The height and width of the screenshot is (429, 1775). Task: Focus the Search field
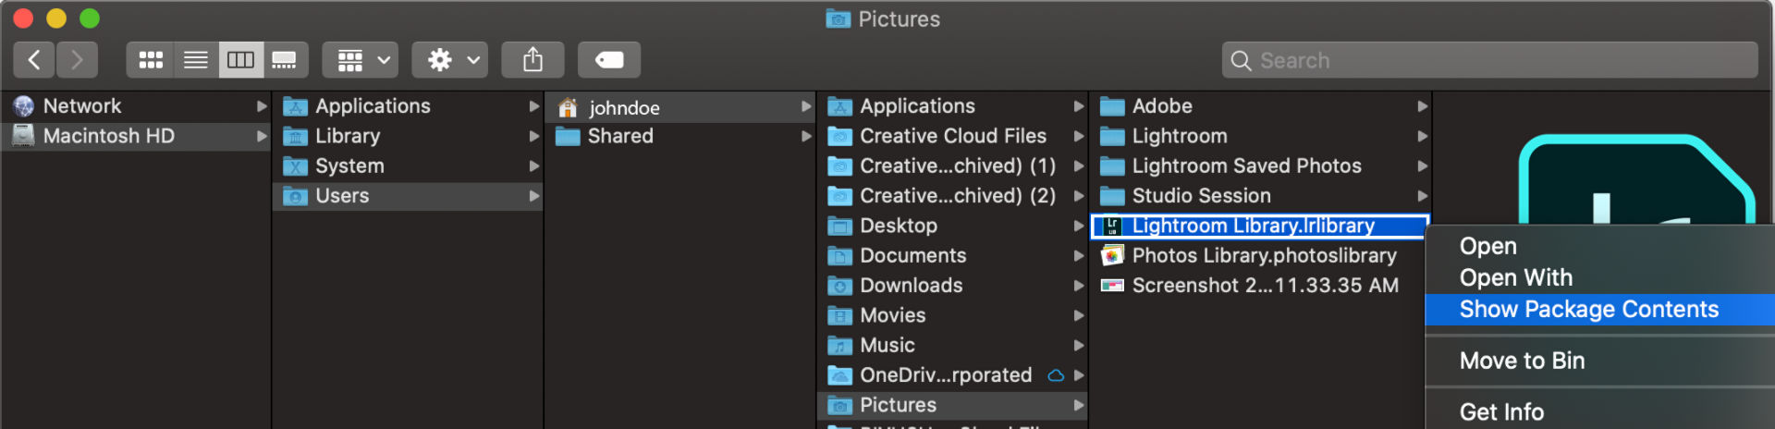click(x=1489, y=60)
